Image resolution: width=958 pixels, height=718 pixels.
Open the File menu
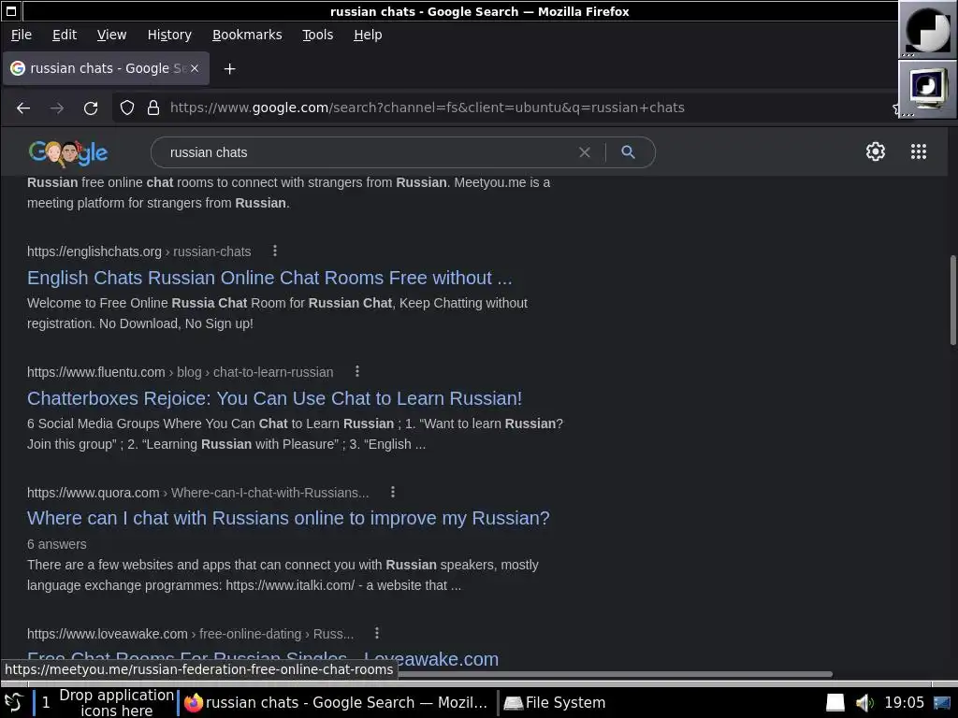point(22,35)
